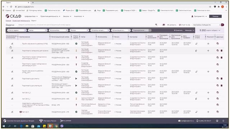Open File Explorer from the taskbar

pyautogui.click(x=27, y=126)
